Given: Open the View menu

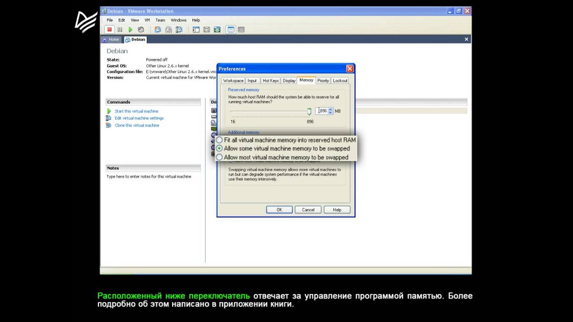Looking at the screenshot, I should (x=135, y=20).
